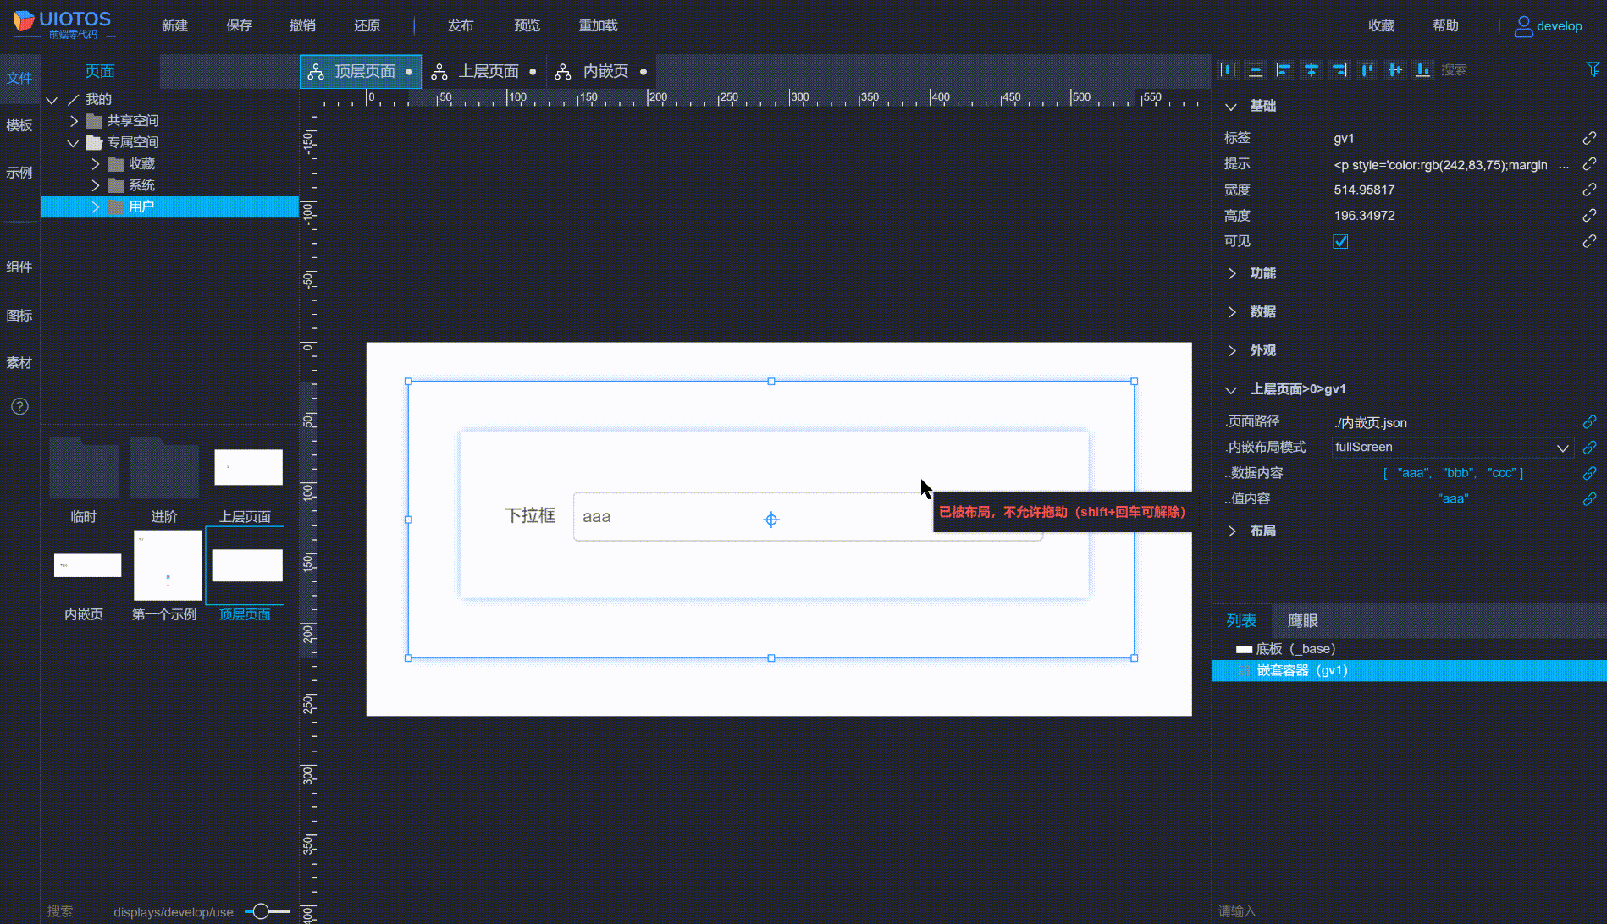Screen dimensions: 1607x924
Task: Click the 新建 button in top bar
Action: 175,25
